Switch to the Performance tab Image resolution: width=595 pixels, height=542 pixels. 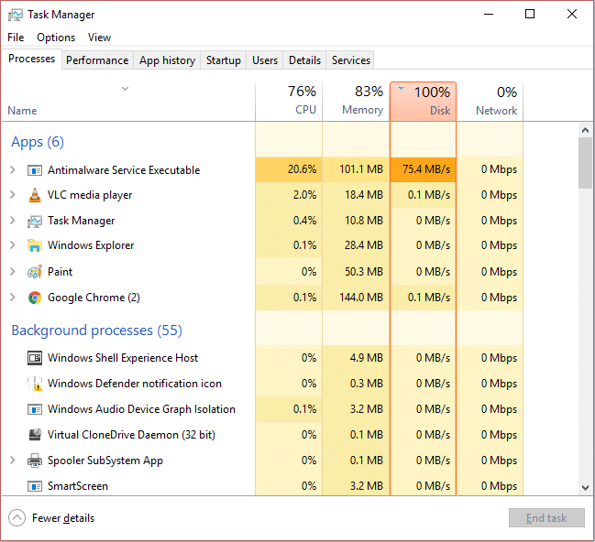[97, 60]
